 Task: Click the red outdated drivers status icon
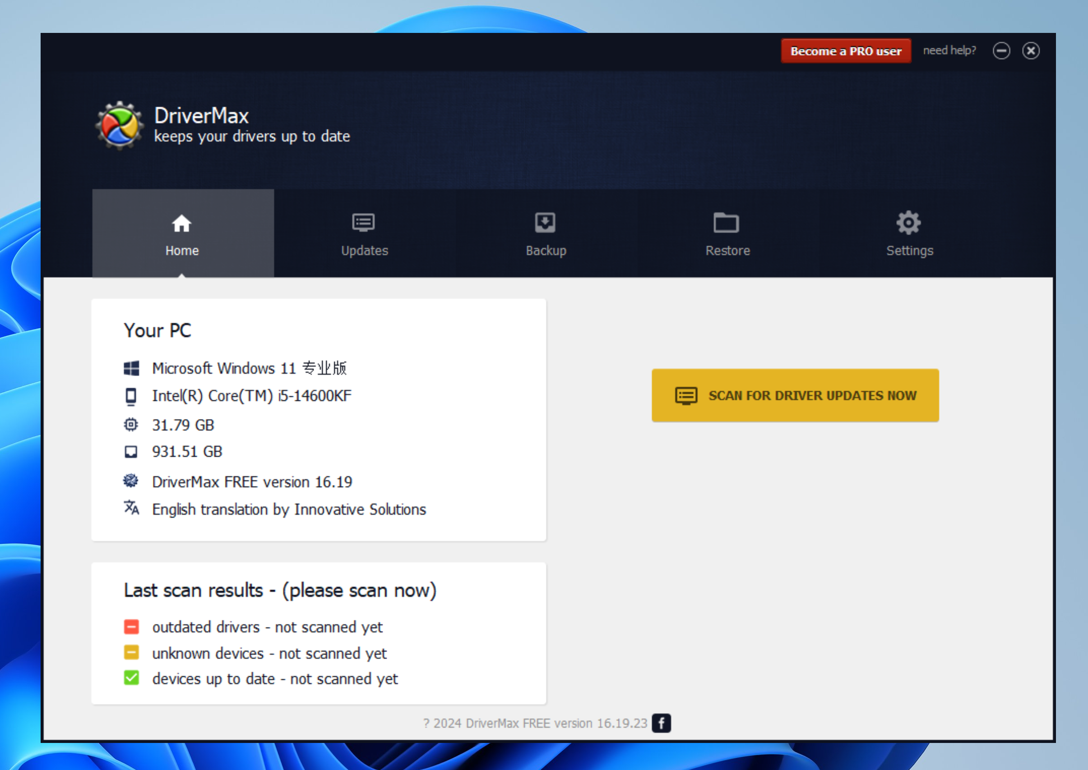[131, 627]
